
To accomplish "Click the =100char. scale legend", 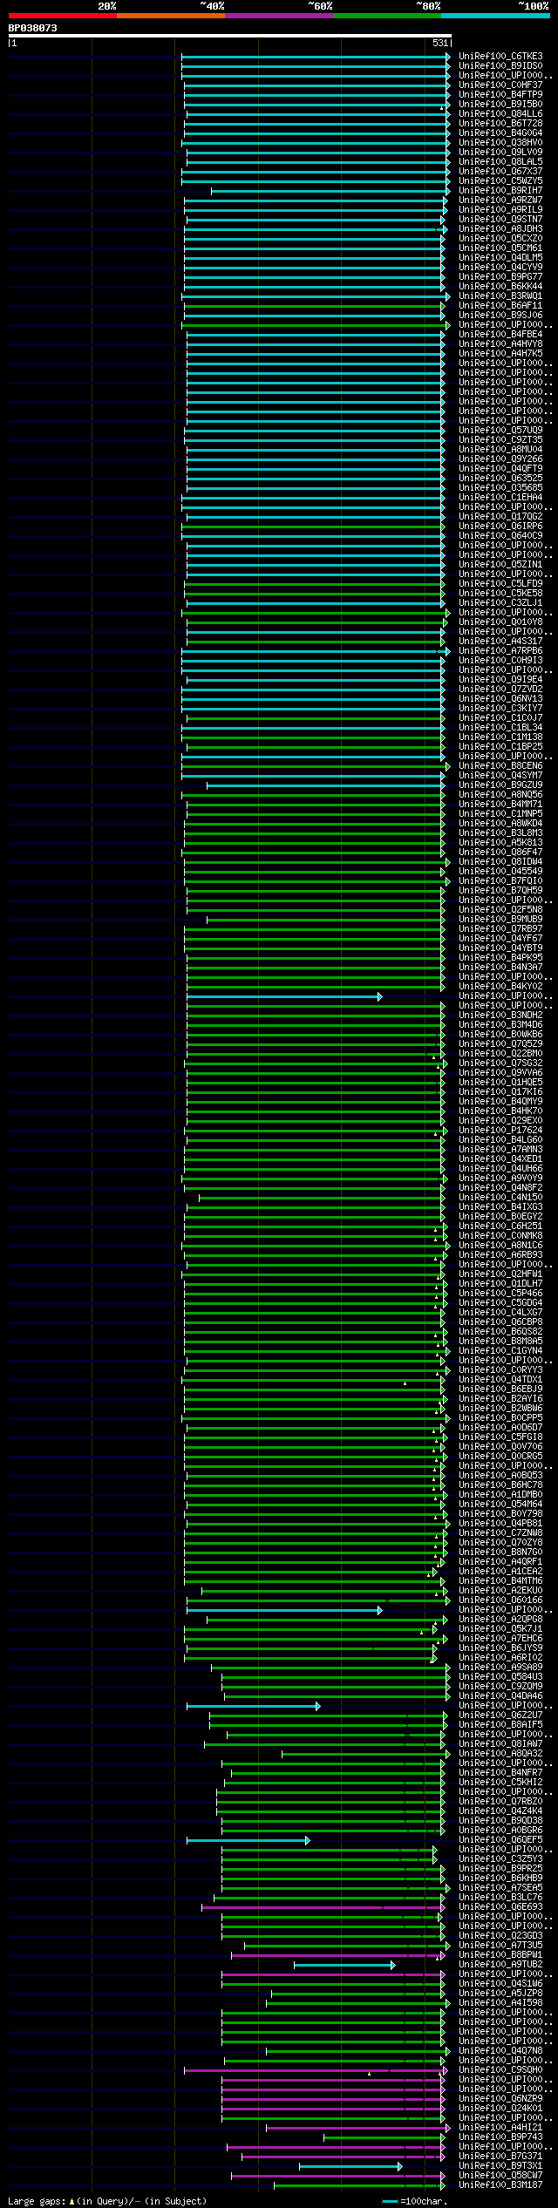I will click(415, 2202).
